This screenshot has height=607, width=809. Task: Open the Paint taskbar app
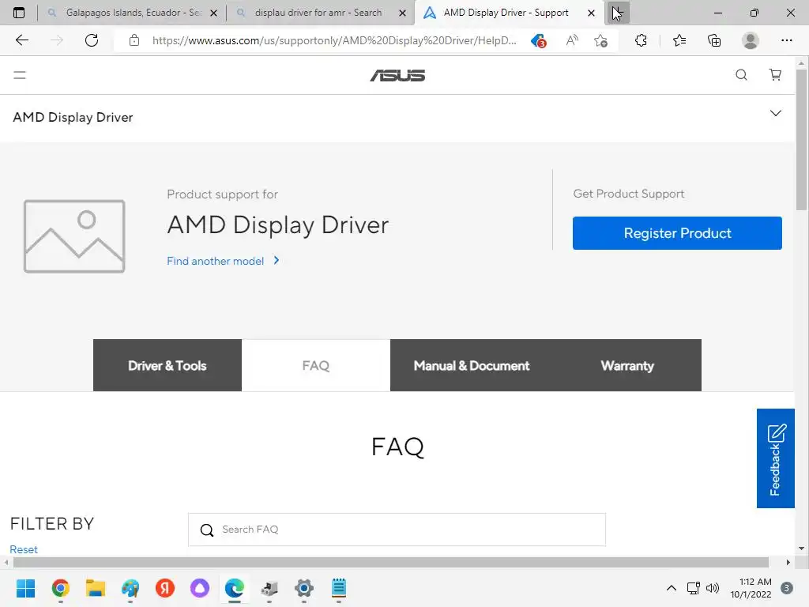coord(130,588)
